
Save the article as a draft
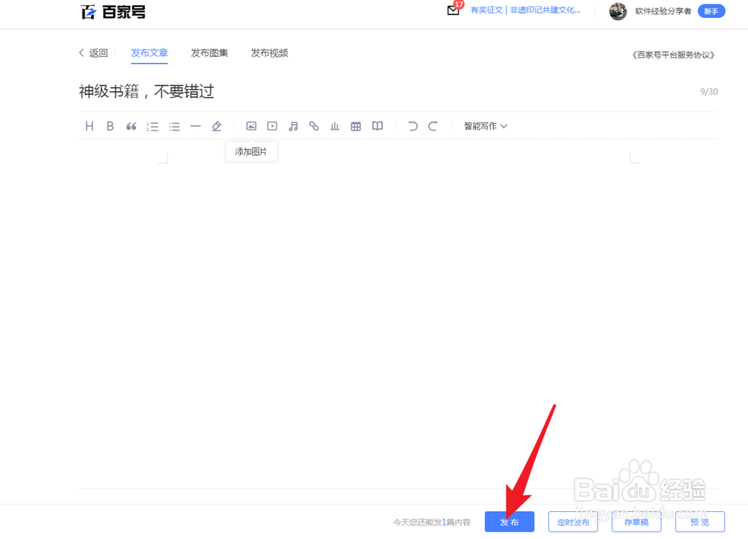[636, 522]
